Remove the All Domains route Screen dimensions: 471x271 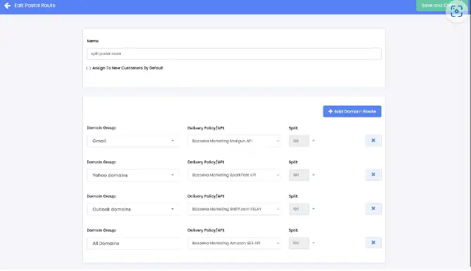(373, 242)
